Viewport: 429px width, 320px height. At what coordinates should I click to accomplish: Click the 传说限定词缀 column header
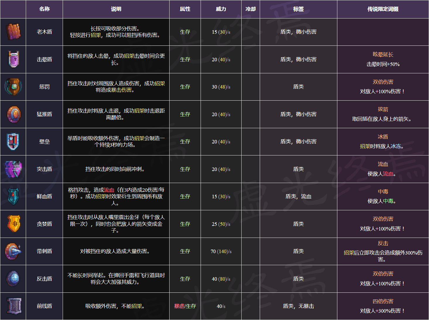coord(383,9)
